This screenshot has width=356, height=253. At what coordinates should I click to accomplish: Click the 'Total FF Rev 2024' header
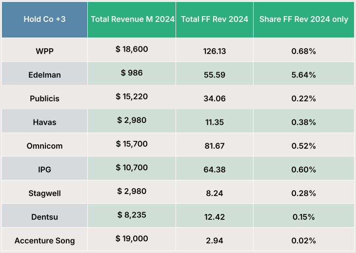click(x=215, y=19)
